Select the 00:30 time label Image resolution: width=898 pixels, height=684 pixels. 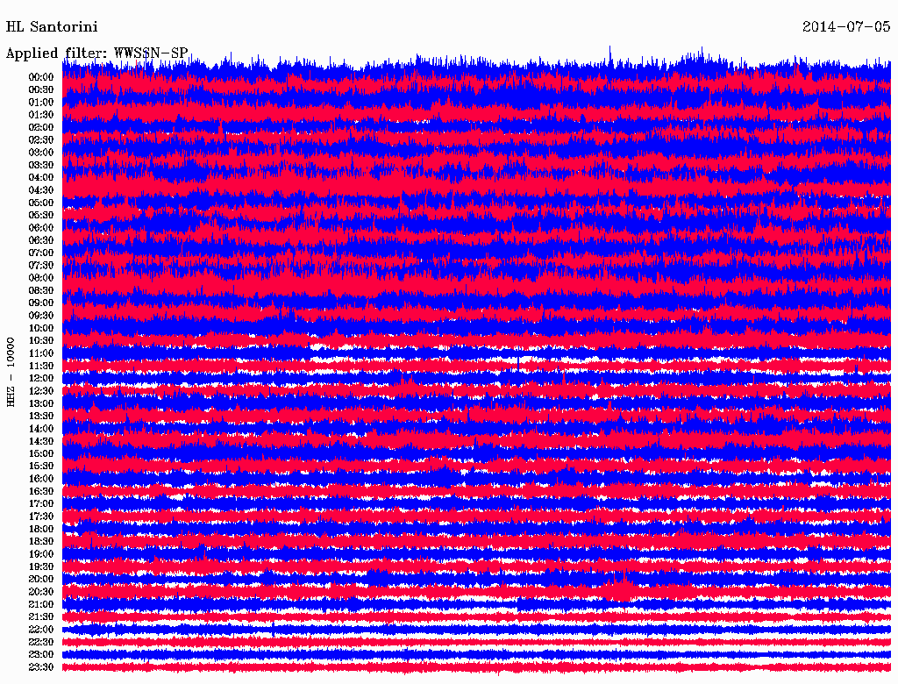pyautogui.click(x=41, y=90)
